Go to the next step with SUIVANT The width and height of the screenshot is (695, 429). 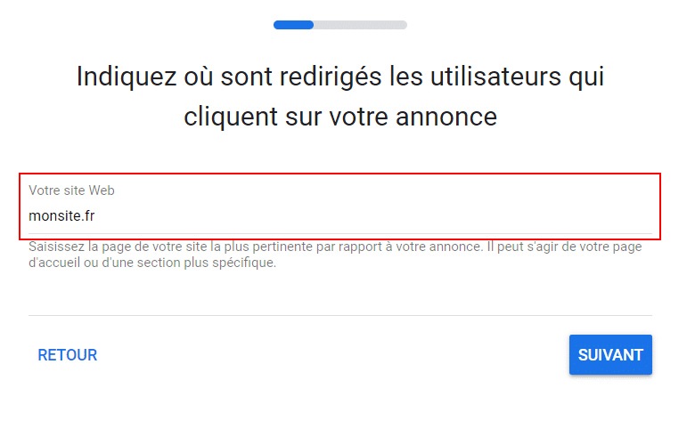tap(610, 355)
